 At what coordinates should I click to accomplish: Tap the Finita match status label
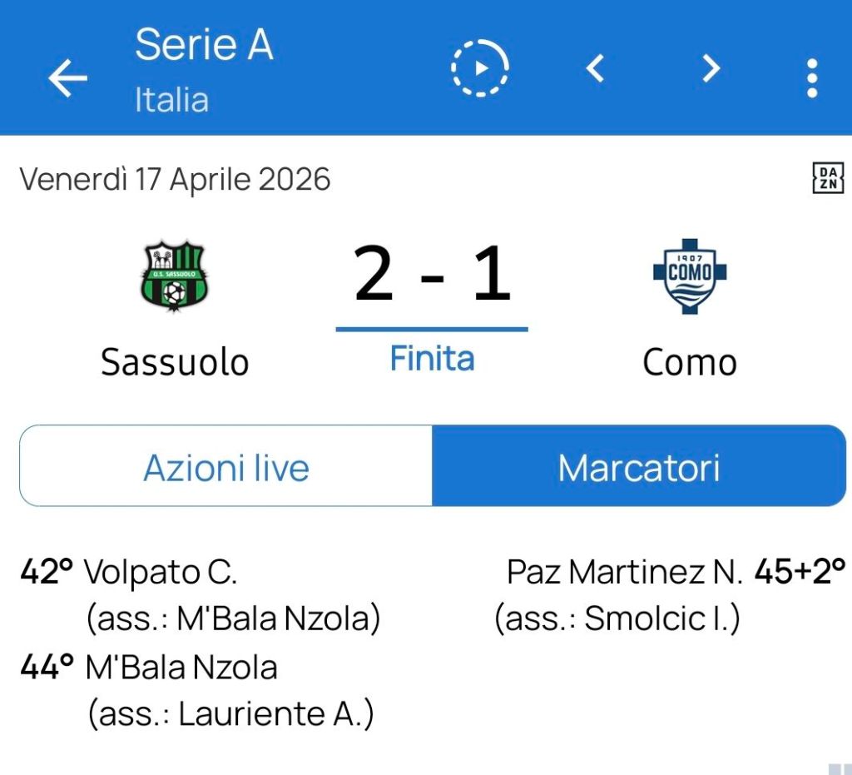[x=432, y=359]
